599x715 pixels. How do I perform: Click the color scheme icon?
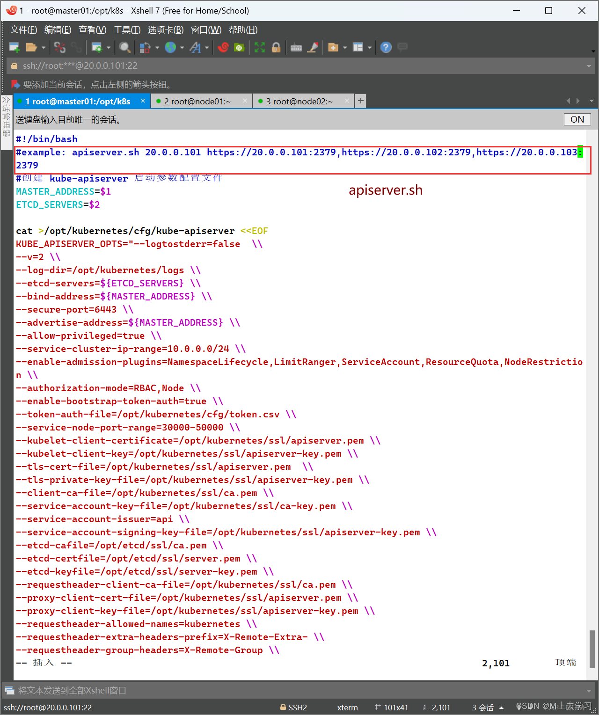145,47
